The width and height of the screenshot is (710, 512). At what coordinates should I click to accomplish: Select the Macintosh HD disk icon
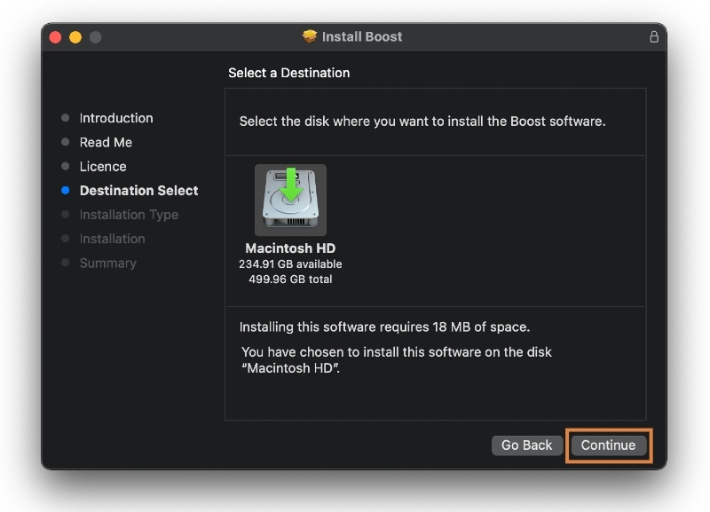tap(290, 201)
